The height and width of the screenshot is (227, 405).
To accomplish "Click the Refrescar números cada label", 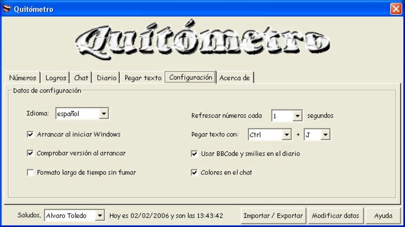I will pos(227,116).
